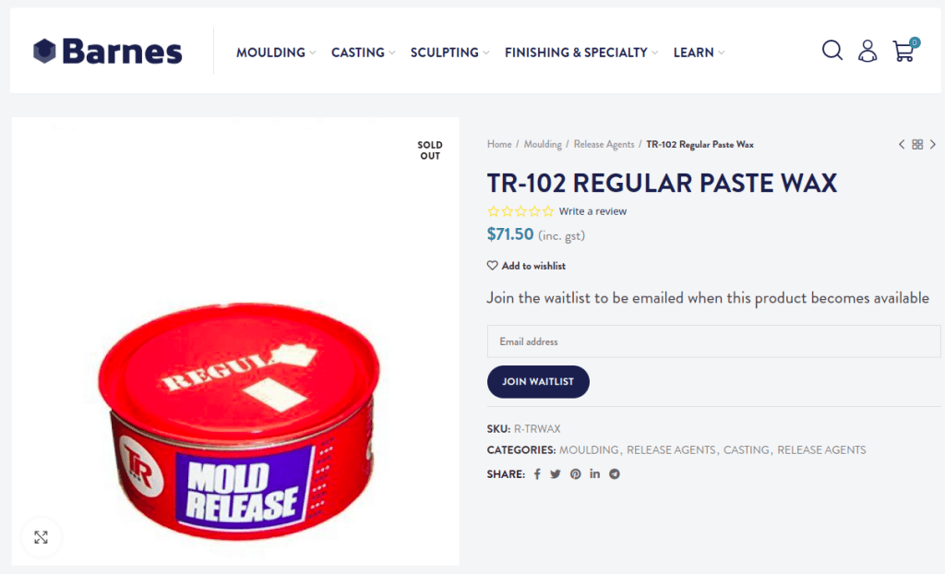The height and width of the screenshot is (574, 945).
Task: Expand the Moulding menu dropdown
Action: [276, 53]
